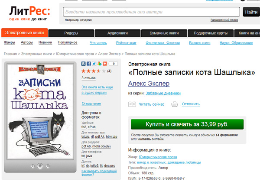This screenshot has height=185, width=260.
Task: Click the basket icon beside Отложить
Action: (175, 104)
